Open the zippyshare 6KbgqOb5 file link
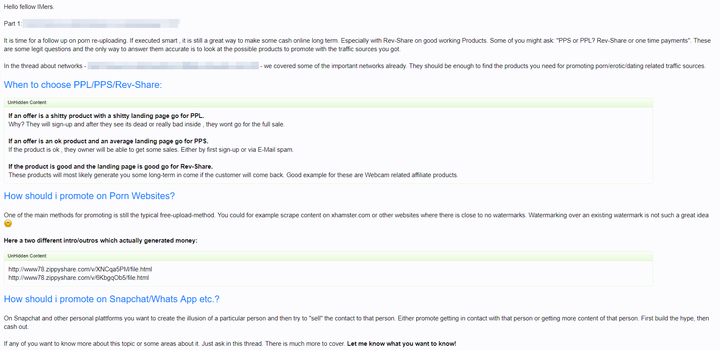The width and height of the screenshot is (720, 350). point(79,278)
